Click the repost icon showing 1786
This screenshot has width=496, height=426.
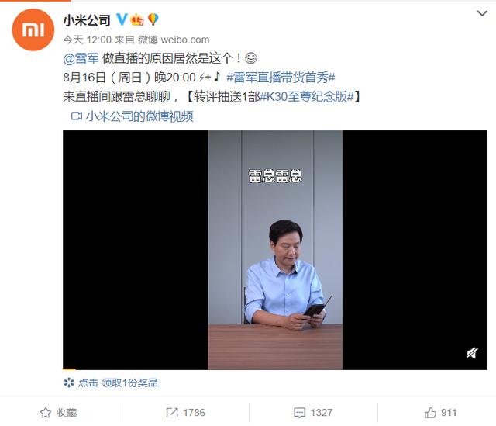172,413
